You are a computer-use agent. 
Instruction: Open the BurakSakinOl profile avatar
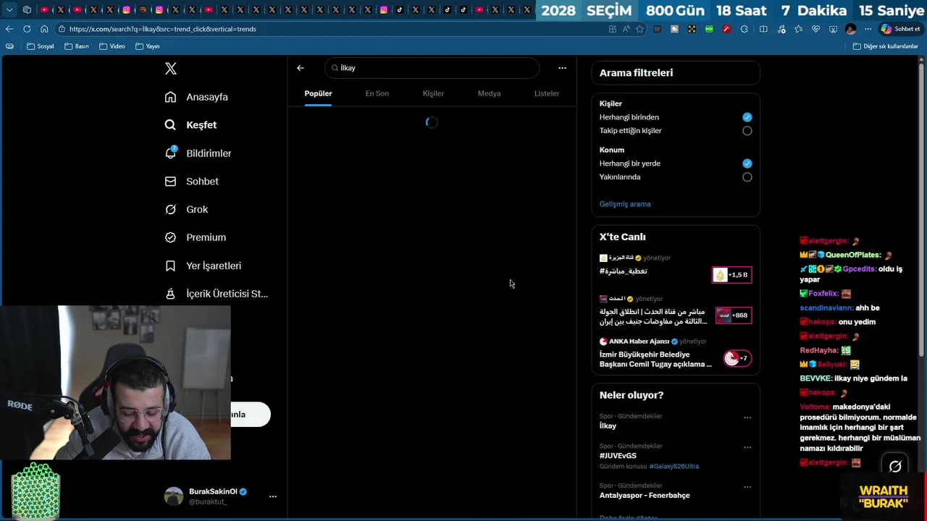[174, 496]
